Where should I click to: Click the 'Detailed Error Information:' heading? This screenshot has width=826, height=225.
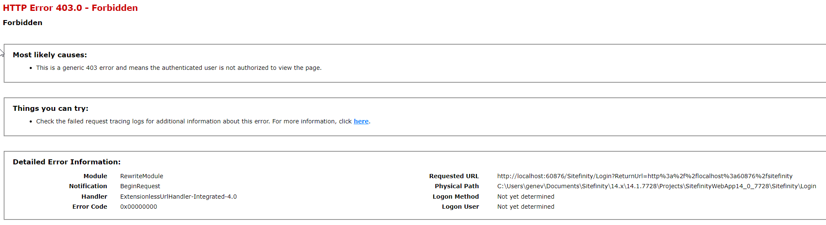[66, 162]
